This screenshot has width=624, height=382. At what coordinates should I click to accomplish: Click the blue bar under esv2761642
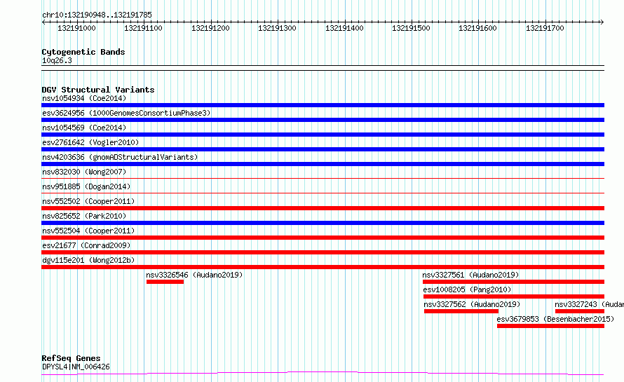(323, 149)
